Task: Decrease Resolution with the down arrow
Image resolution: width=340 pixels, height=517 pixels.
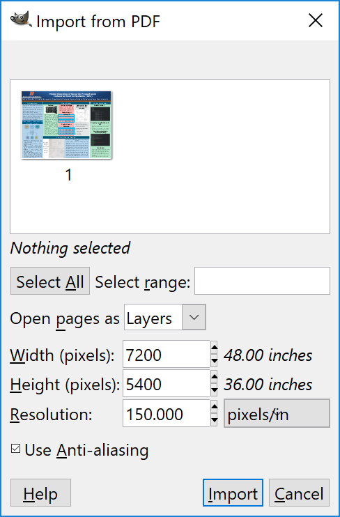Action: [214, 420]
